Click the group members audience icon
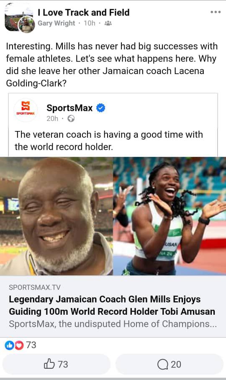This screenshot has width=226, height=380. [108, 23]
